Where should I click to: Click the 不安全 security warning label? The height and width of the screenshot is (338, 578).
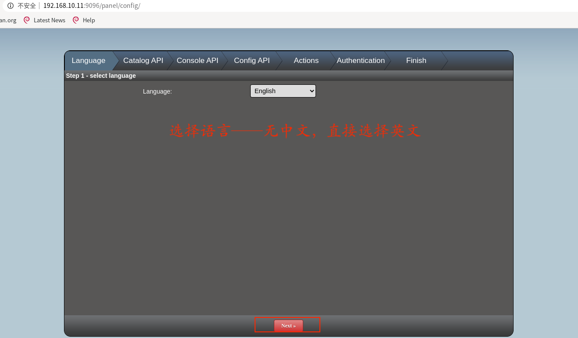[x=26, y=6]
